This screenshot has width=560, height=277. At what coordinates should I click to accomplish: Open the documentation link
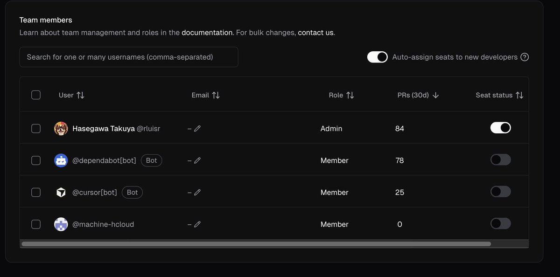coord(207,33)
